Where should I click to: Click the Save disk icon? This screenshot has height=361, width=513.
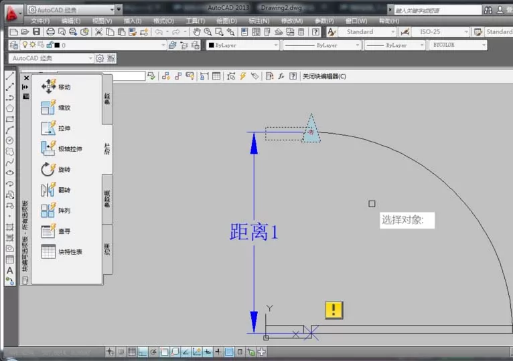[x=36, y=31]
